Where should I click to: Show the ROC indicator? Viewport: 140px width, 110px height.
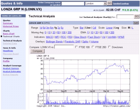coord(63,37)
